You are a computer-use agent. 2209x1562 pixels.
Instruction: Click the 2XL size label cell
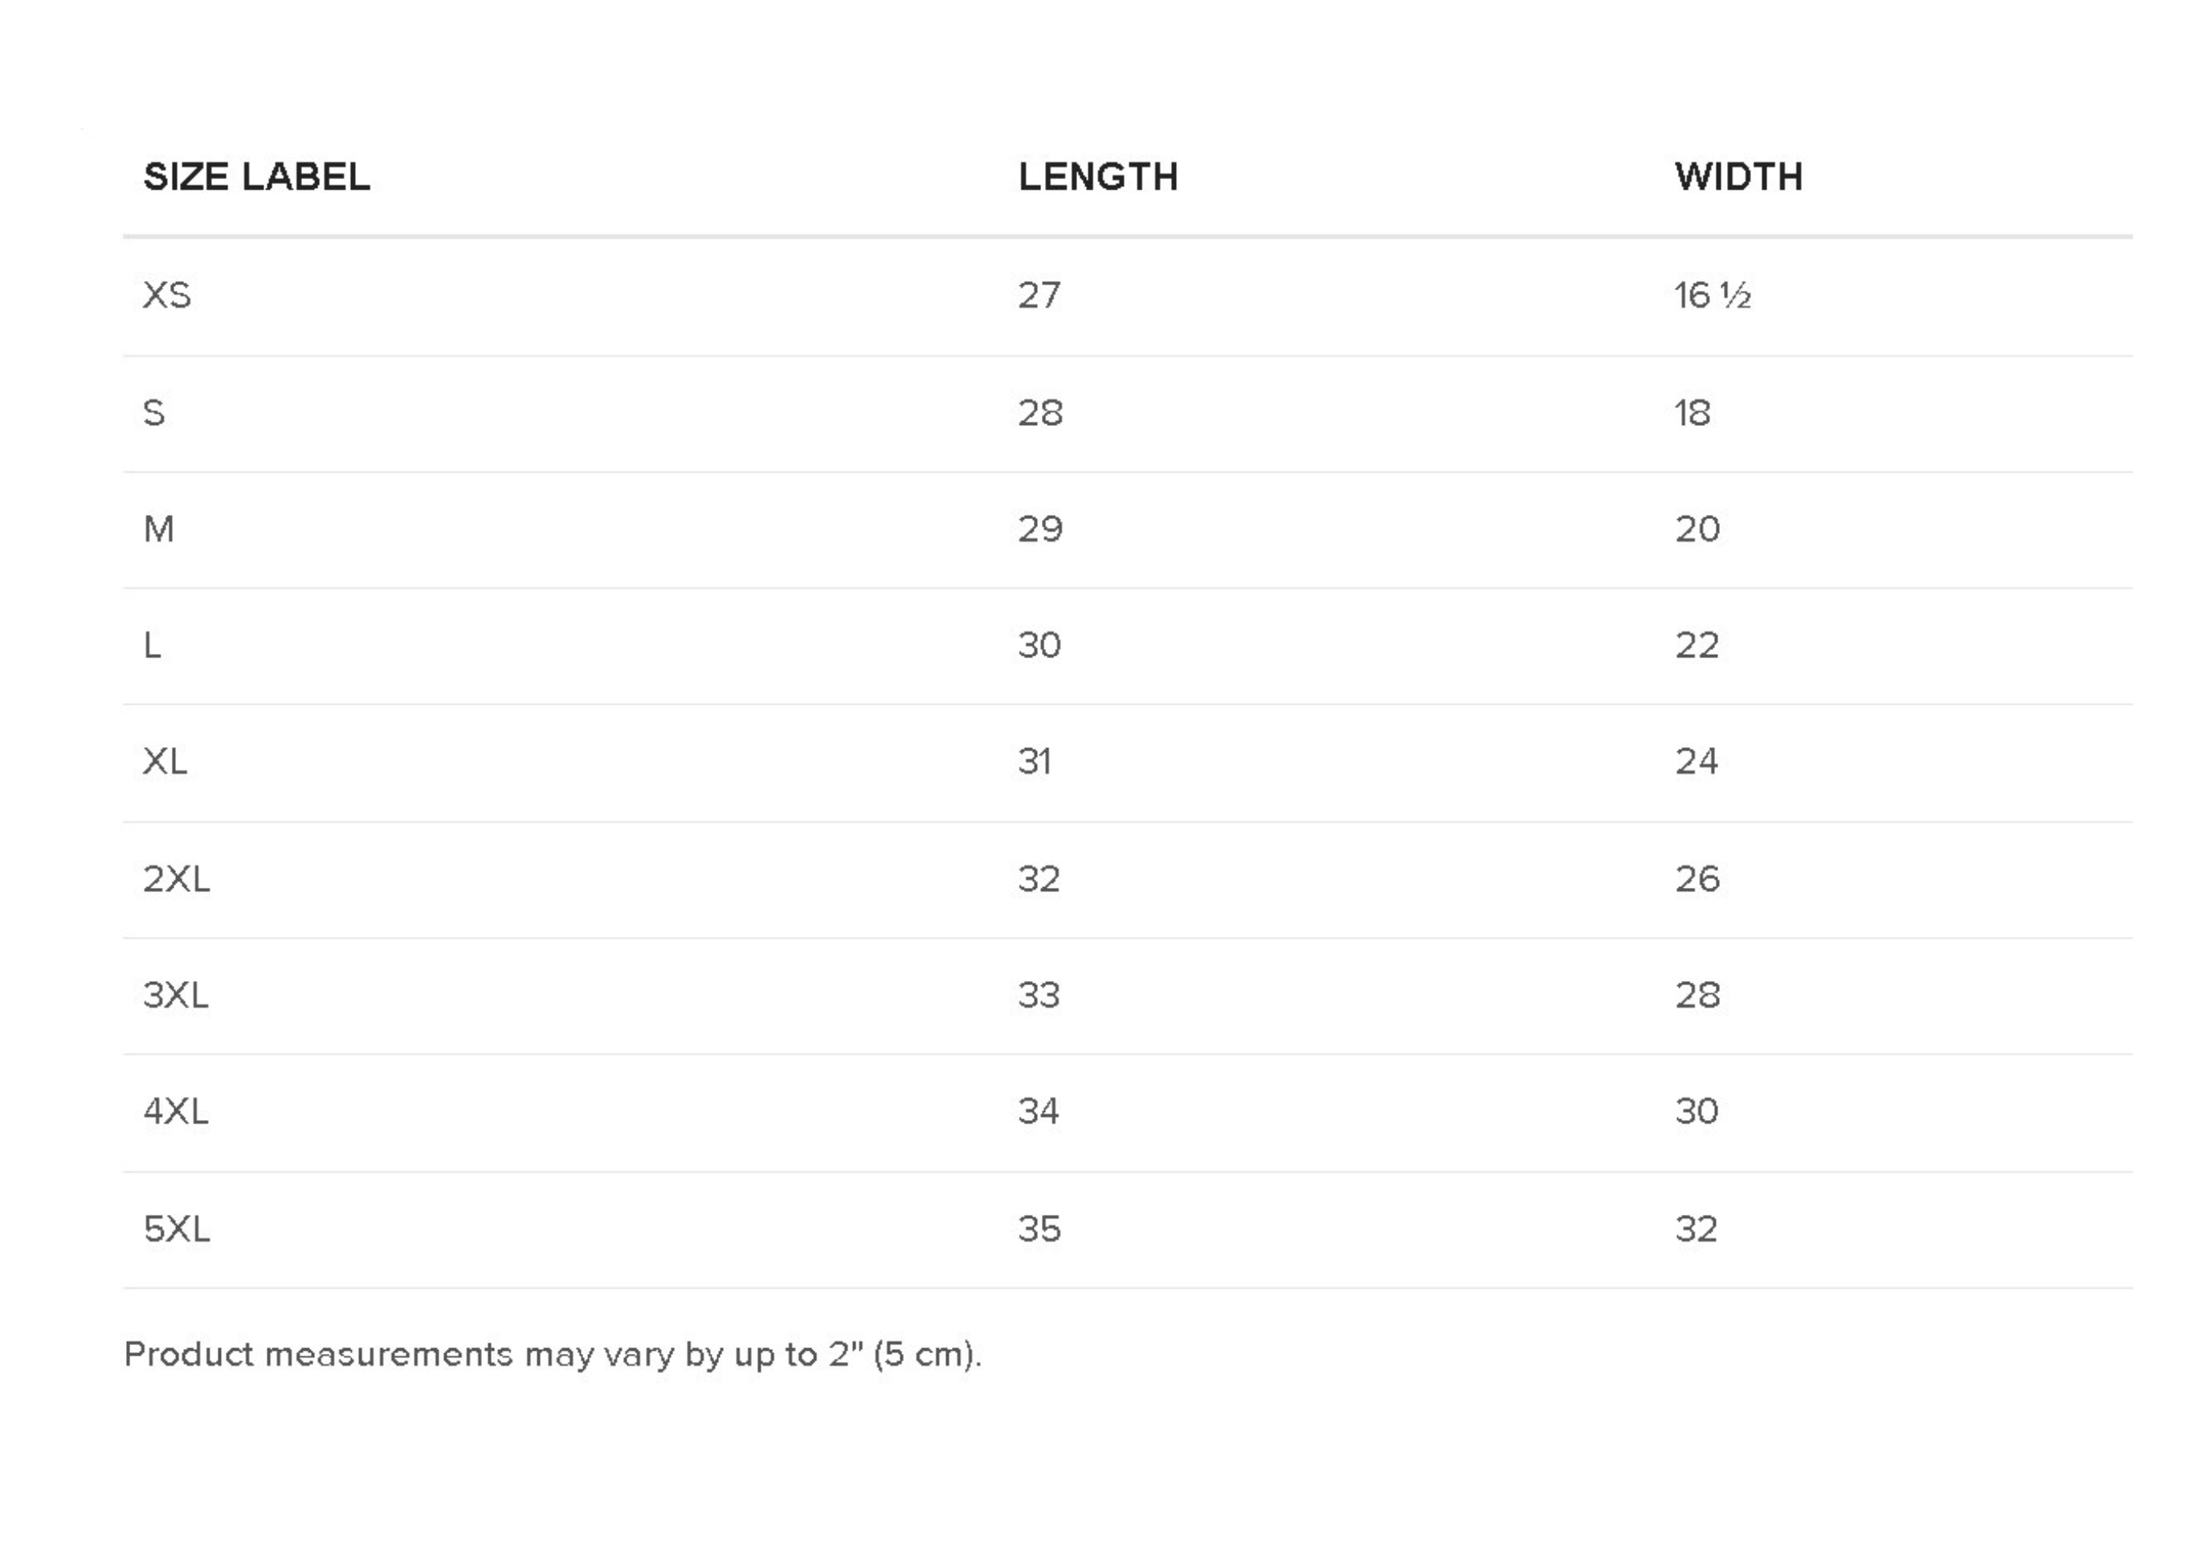(x=176, y=880)
